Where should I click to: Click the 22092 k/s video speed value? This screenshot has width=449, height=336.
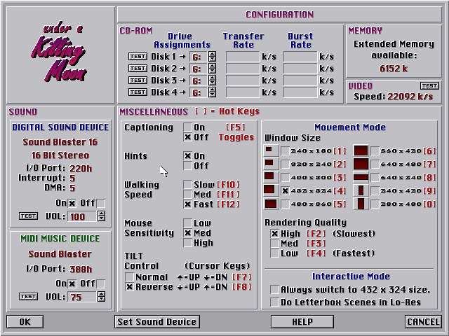(410, 97)
